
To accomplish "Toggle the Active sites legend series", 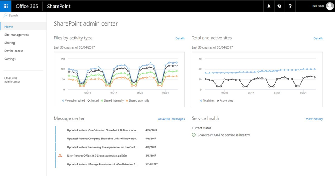I will pyautogui.click(x=225, y=100).
